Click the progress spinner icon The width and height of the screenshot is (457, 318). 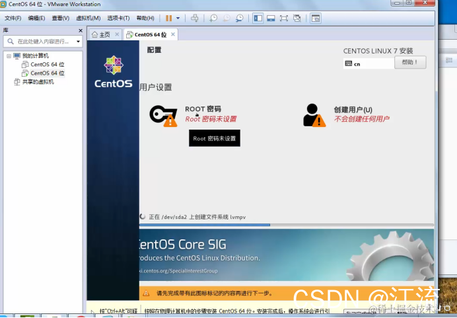point(143,216)
